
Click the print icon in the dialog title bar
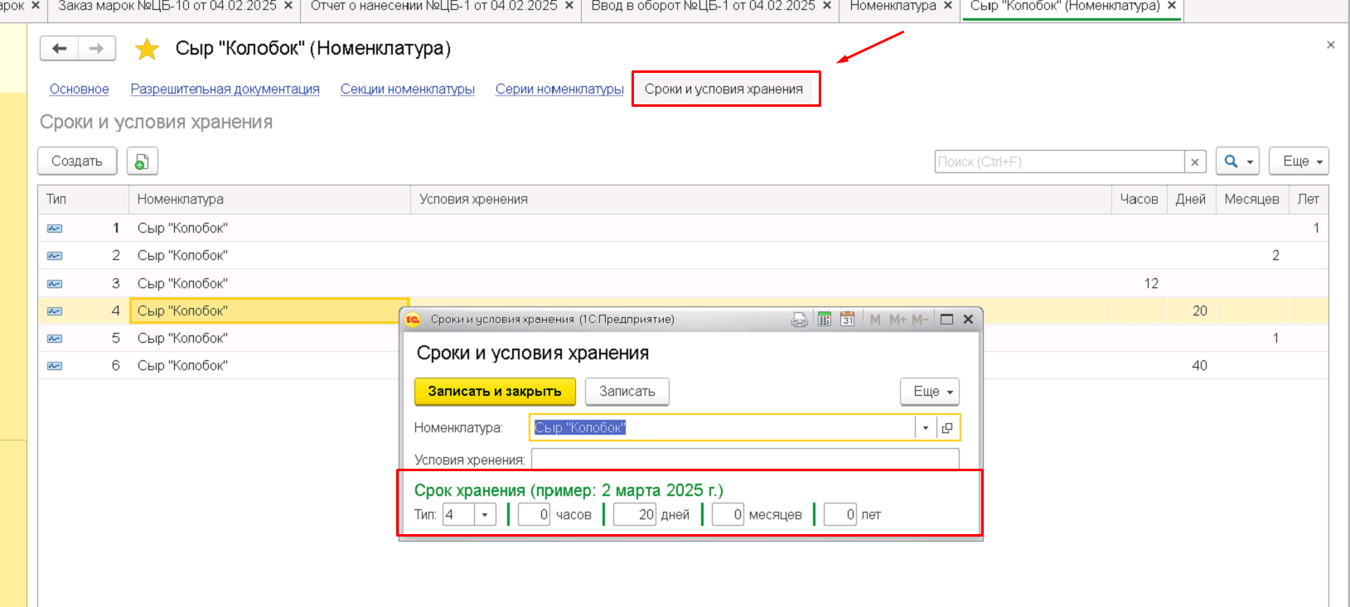(x=800, y=320)
